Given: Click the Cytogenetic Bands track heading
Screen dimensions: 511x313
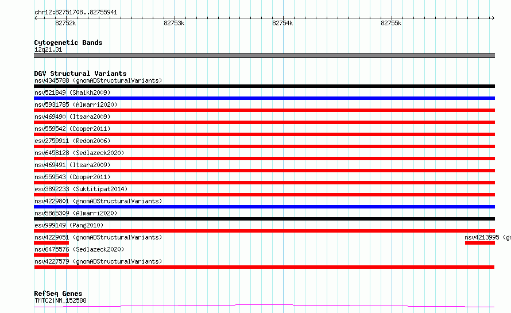Looking at the screenshot, I should coord(68,42).
